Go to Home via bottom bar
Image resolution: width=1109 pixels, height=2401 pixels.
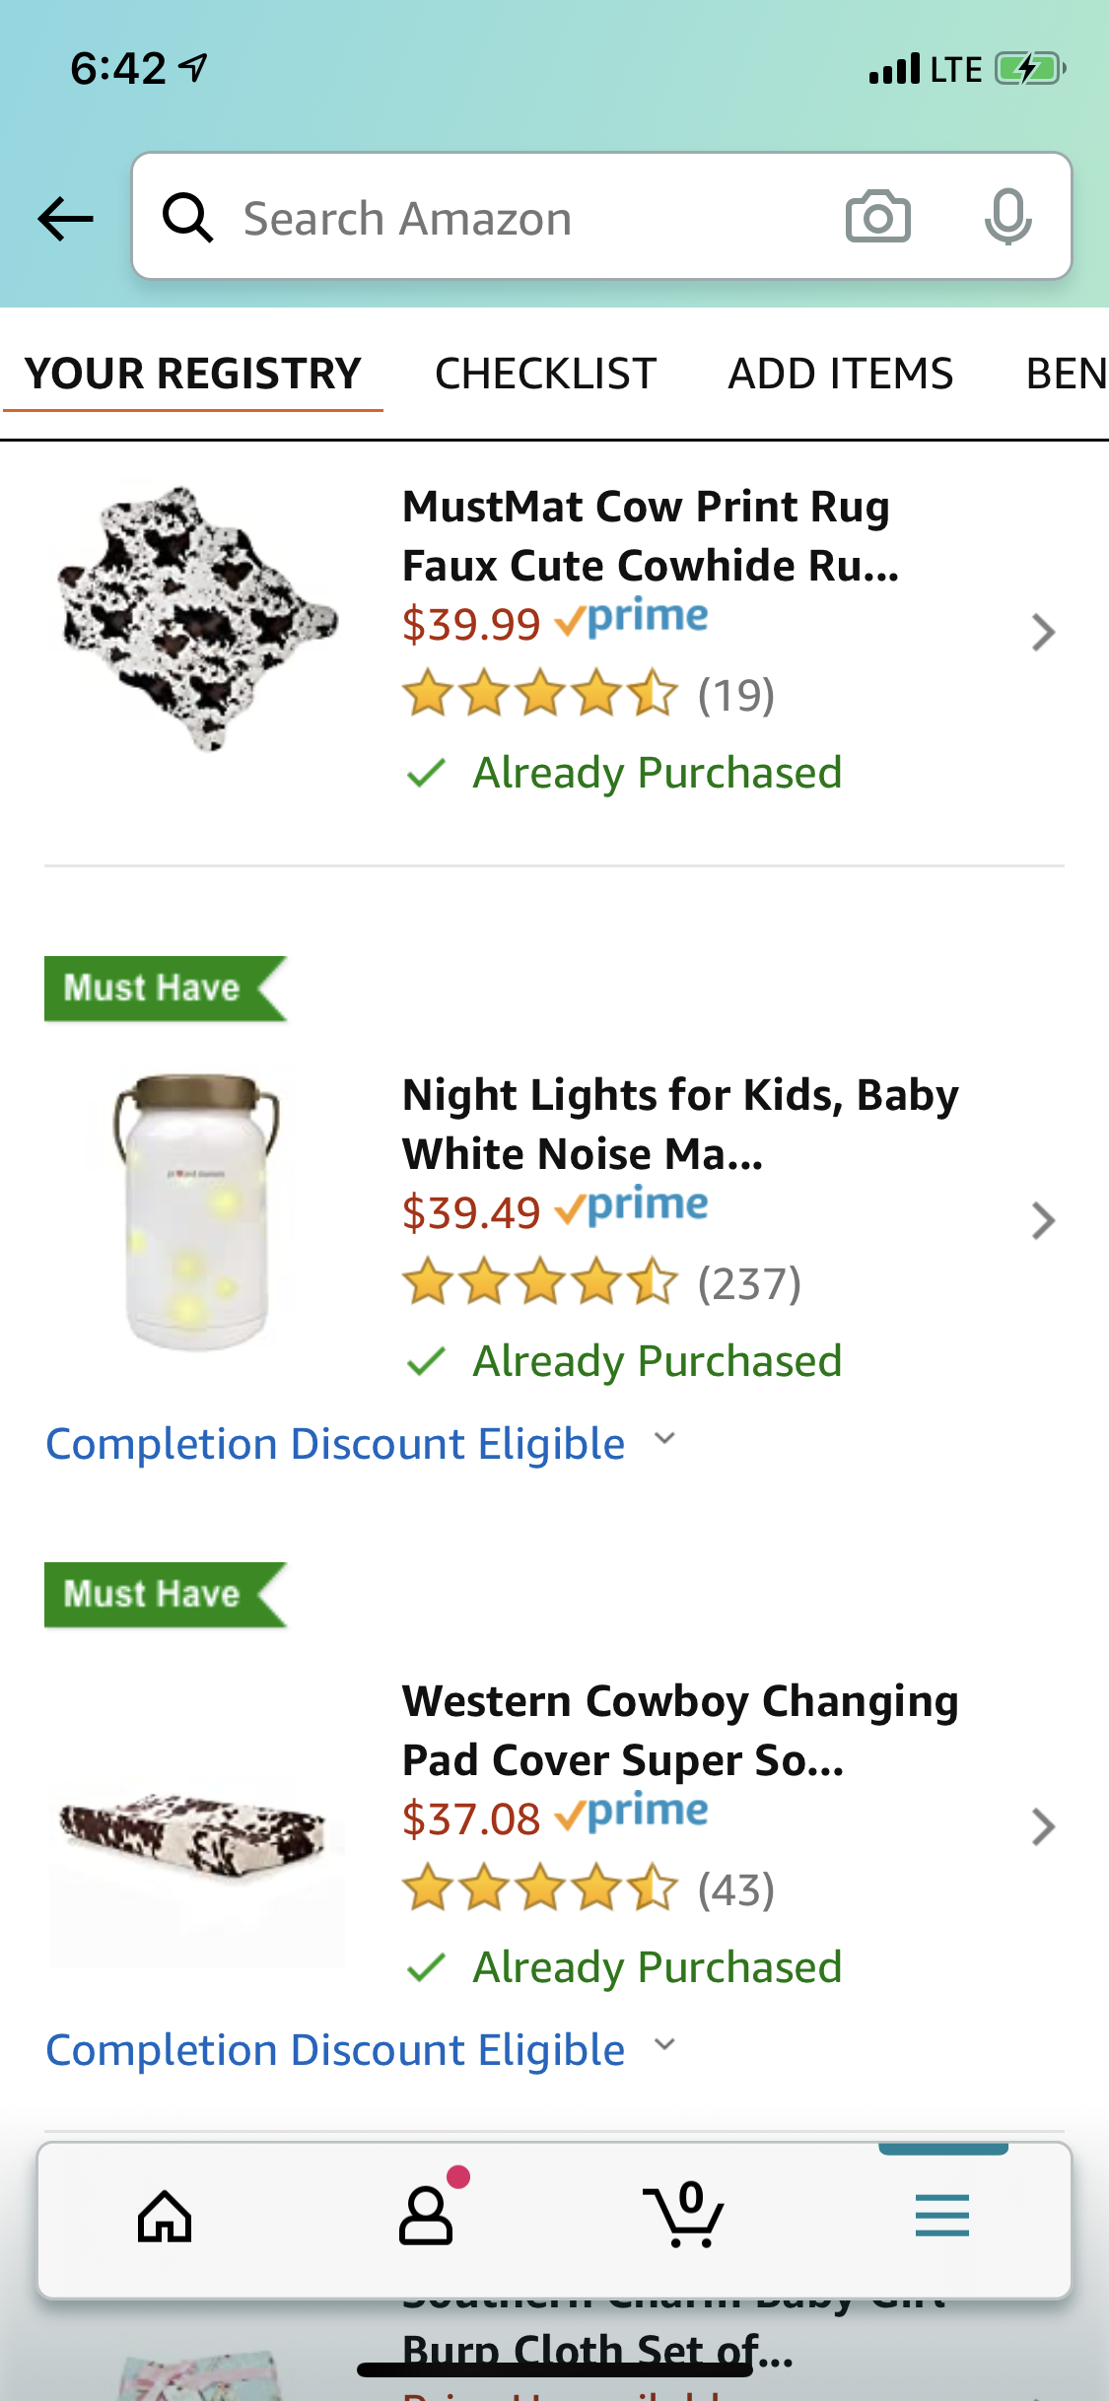pyautogui.click(x=165, y=2218)
